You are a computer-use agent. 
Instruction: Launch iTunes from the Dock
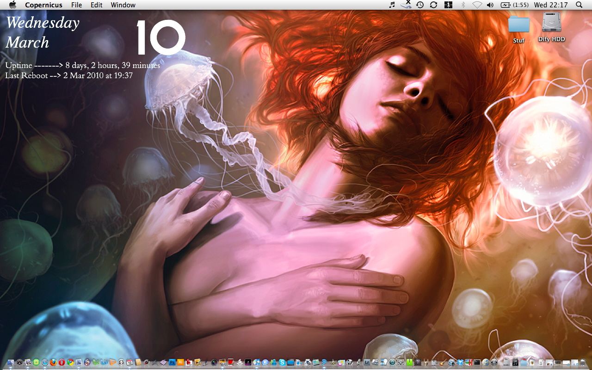pyautogui.click(x=257, y=362)
